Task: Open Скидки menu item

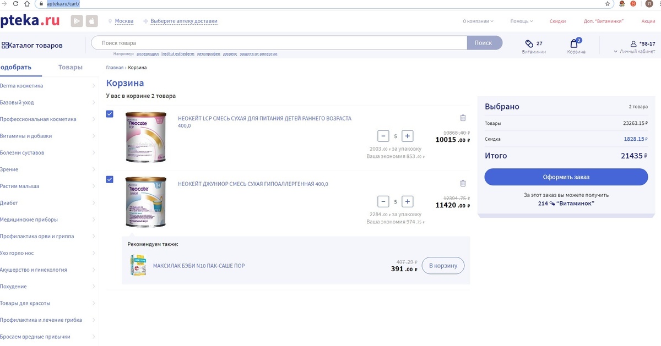Action: 557,21
